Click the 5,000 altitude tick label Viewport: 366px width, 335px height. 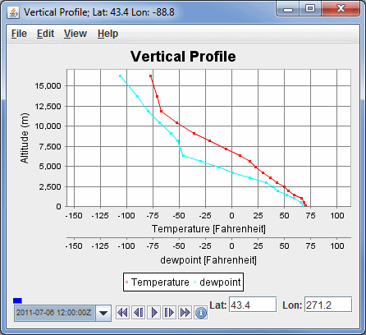[x=50, y=167]
